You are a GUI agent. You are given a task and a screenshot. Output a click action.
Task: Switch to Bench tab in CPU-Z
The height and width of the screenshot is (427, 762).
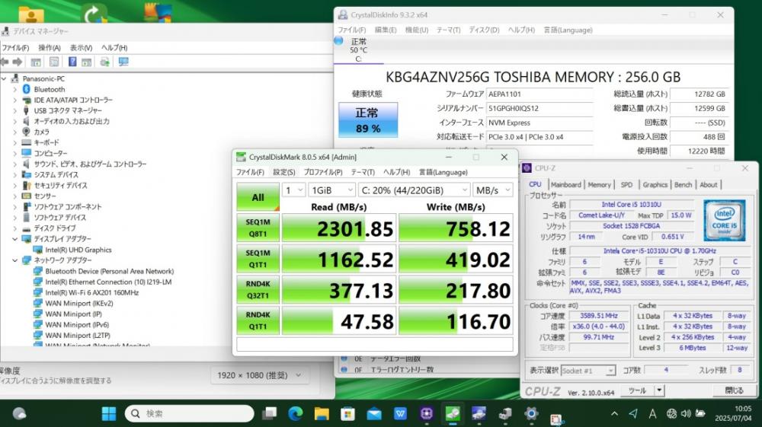[x=683, y=185]
